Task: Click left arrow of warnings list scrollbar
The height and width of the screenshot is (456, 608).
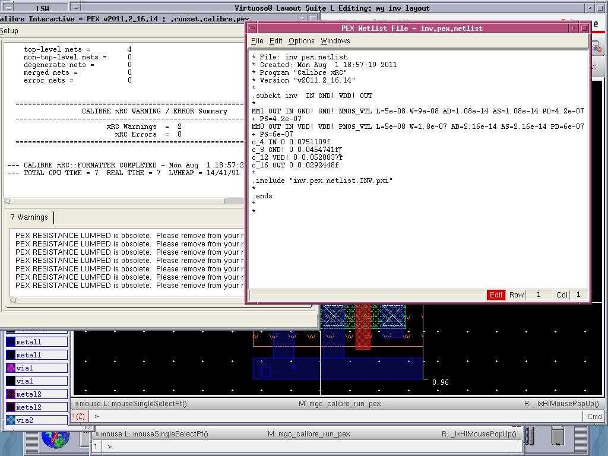Action: click(x=13, y=300)
